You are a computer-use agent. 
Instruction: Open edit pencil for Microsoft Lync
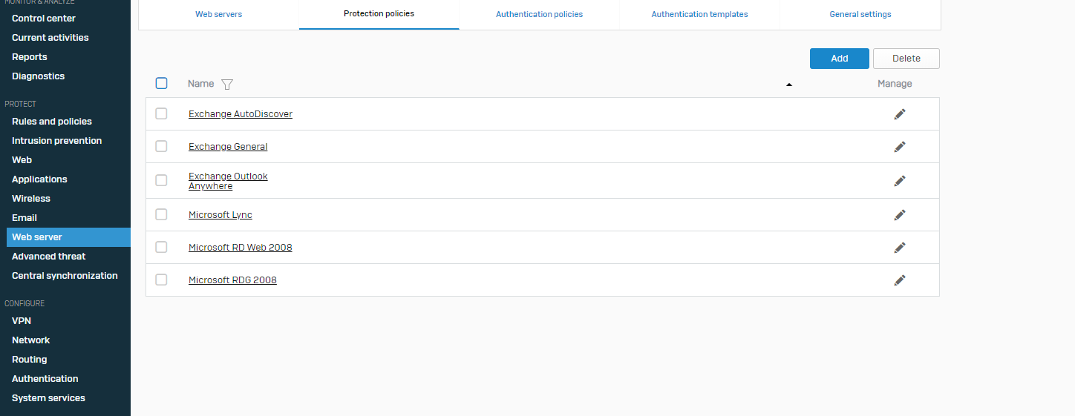pyautogui.click(x=900, y=215)
